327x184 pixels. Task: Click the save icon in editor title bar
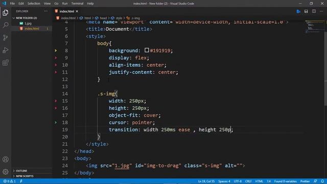306,11
